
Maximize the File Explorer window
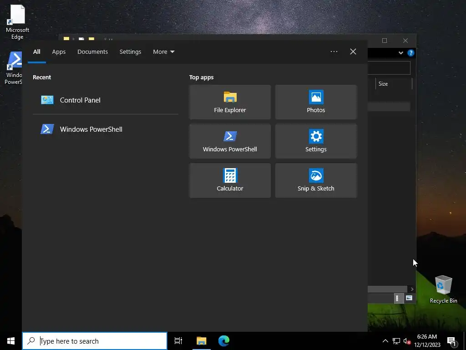click(384, 41)
